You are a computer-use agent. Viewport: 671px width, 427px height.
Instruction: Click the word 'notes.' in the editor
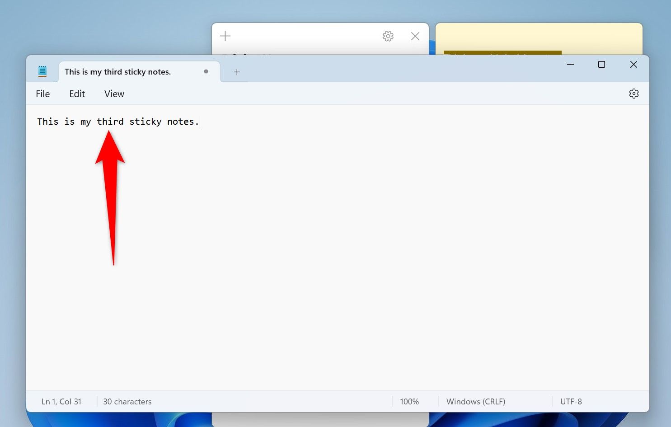coord(183,122)
